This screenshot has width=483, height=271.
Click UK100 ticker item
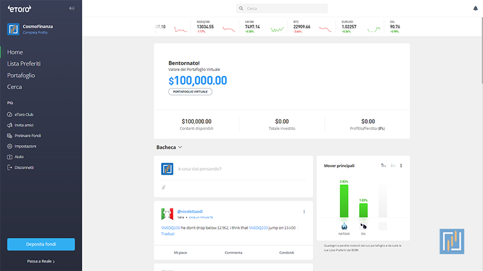[x=263, y=26]
